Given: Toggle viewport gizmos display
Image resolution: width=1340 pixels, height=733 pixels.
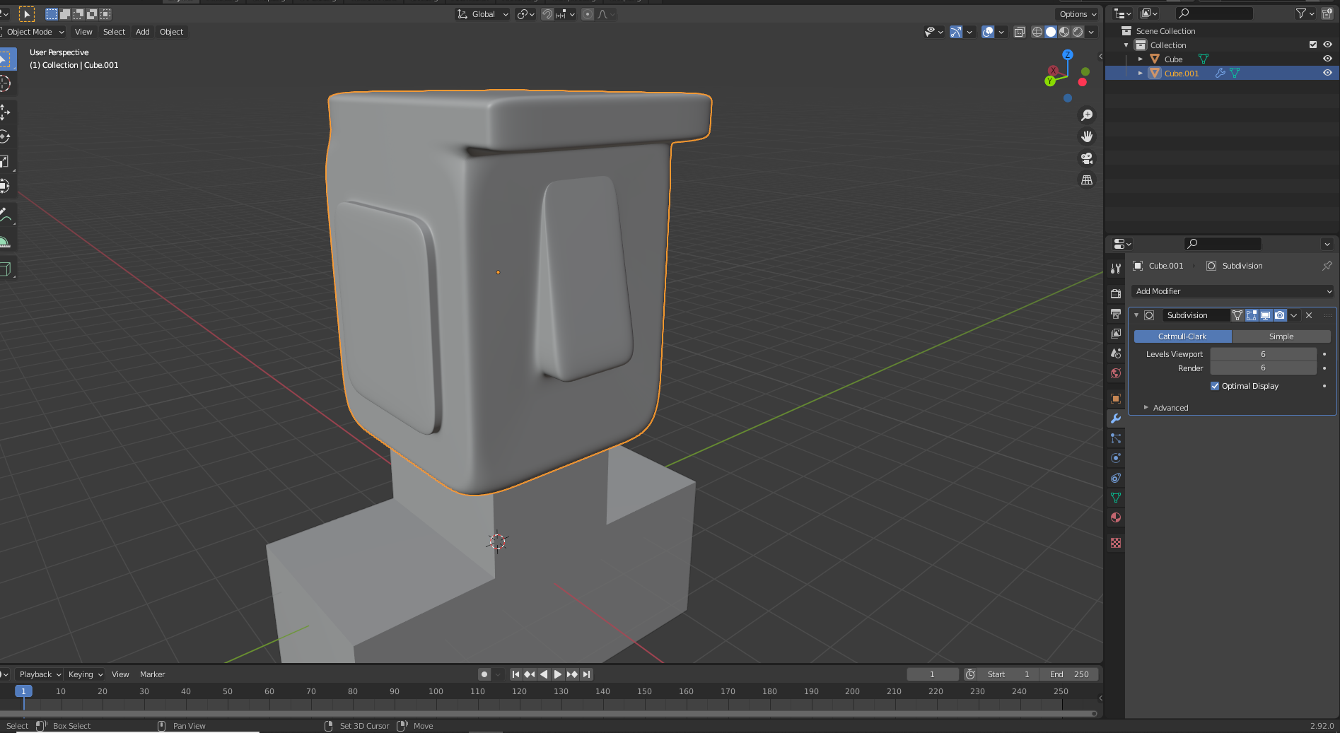Looking at the screenshot, I should [956, 32].
